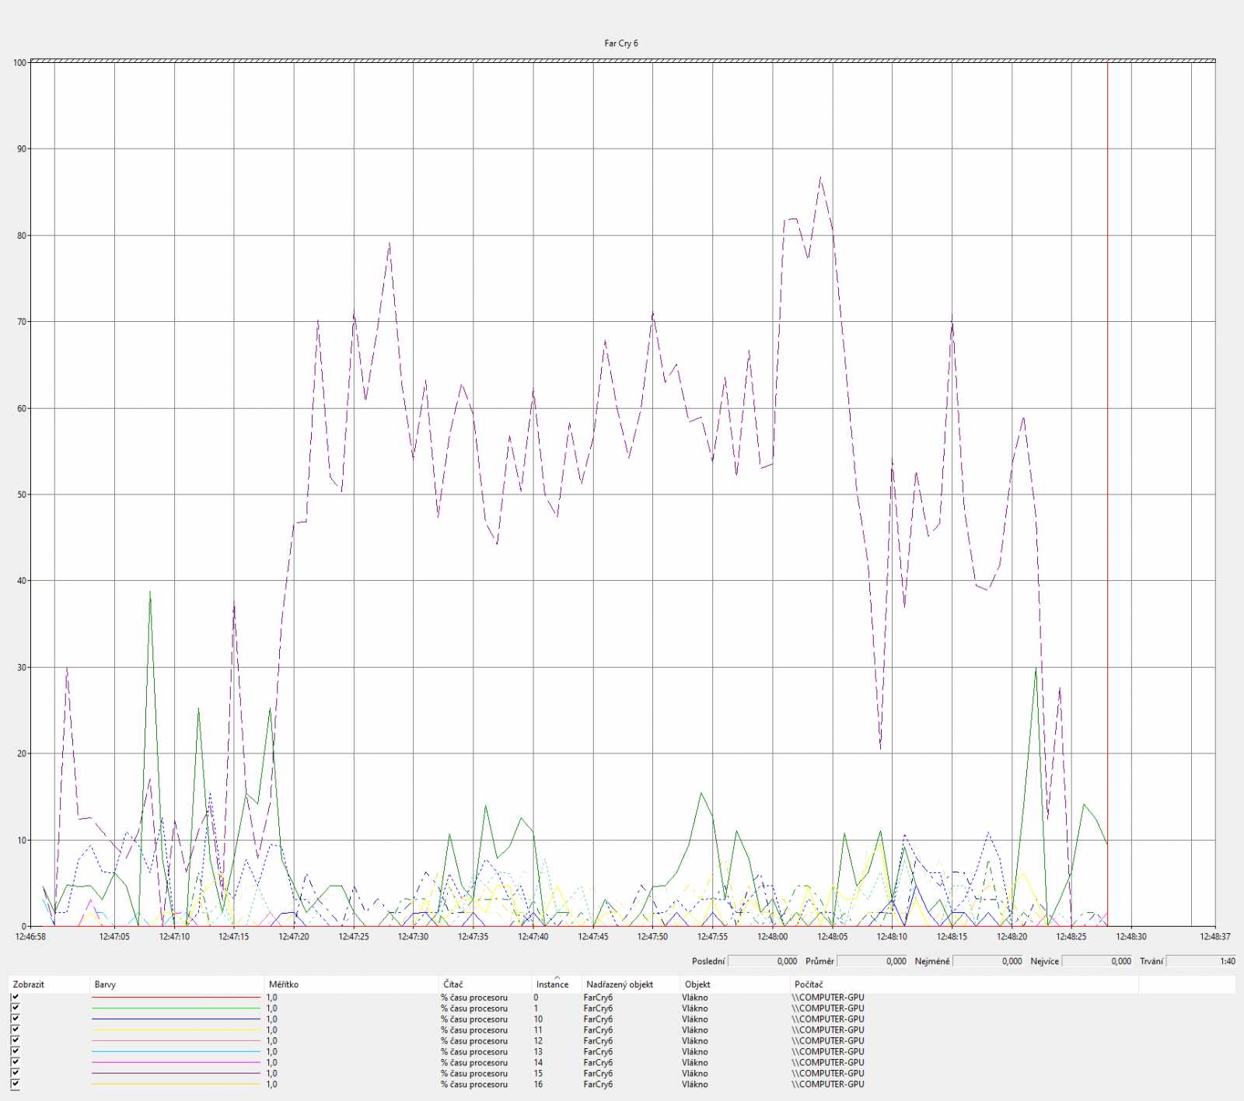This screenshot has height=1101, width=1244.
Task: Untick the Zobrazit checkbox for instance 1
Action: coord(16,1008)
